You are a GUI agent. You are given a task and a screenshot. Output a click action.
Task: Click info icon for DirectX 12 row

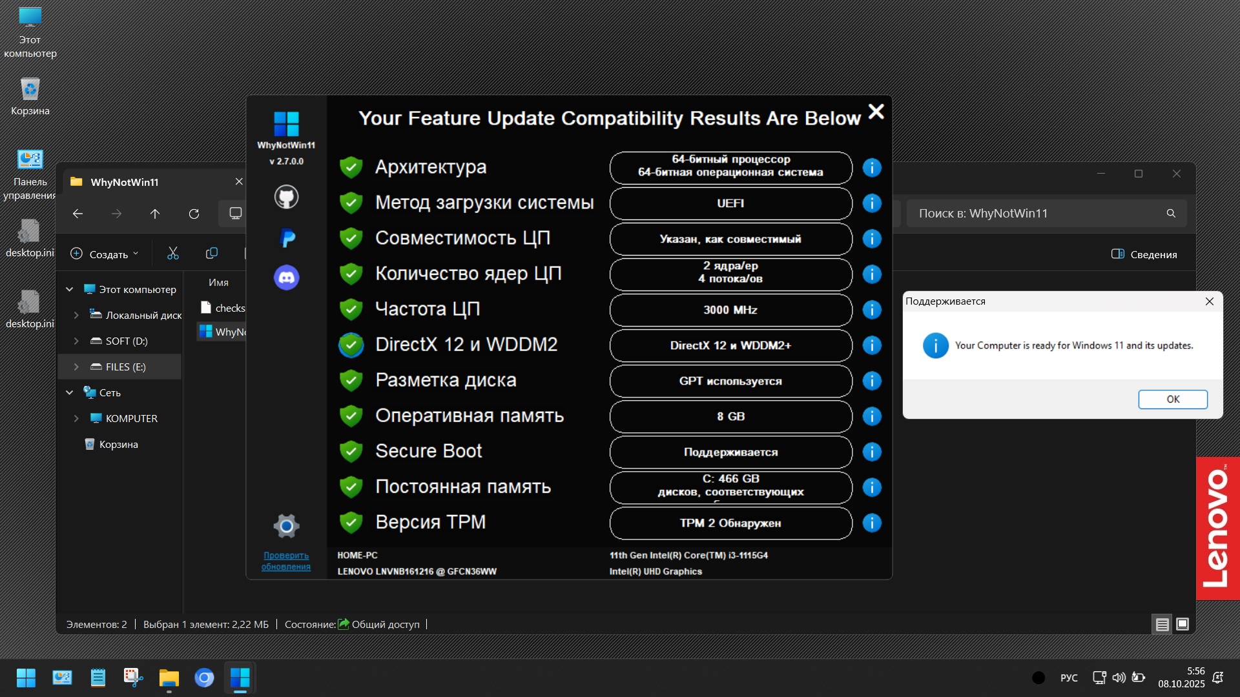click(x=872, y=345)
